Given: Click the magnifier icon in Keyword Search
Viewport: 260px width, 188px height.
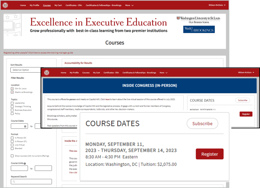Looking at the screenshot, I should pyautogui.click(x=14, y=182).
